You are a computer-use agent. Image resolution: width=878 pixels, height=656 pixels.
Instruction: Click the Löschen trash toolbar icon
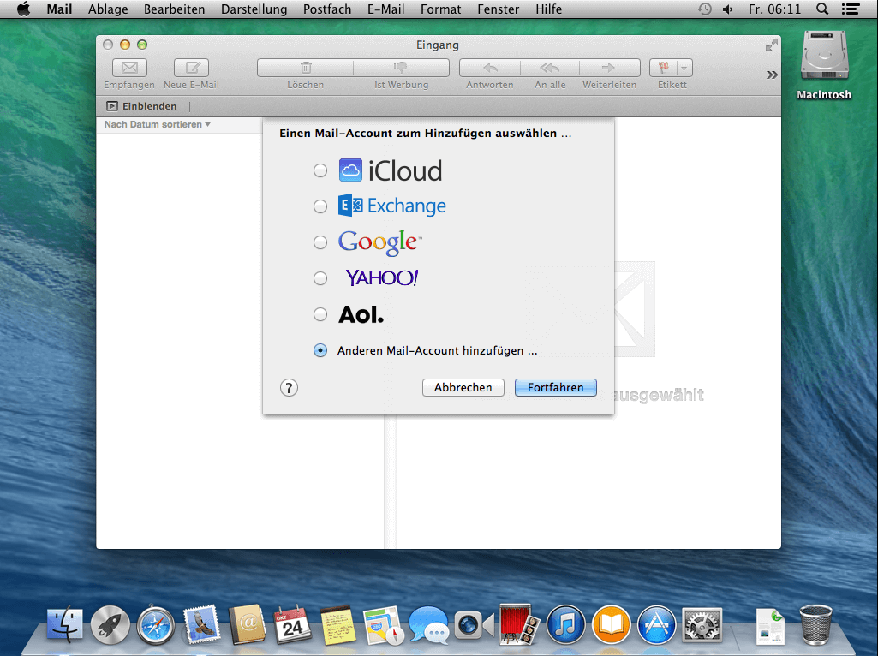(306, 68)
